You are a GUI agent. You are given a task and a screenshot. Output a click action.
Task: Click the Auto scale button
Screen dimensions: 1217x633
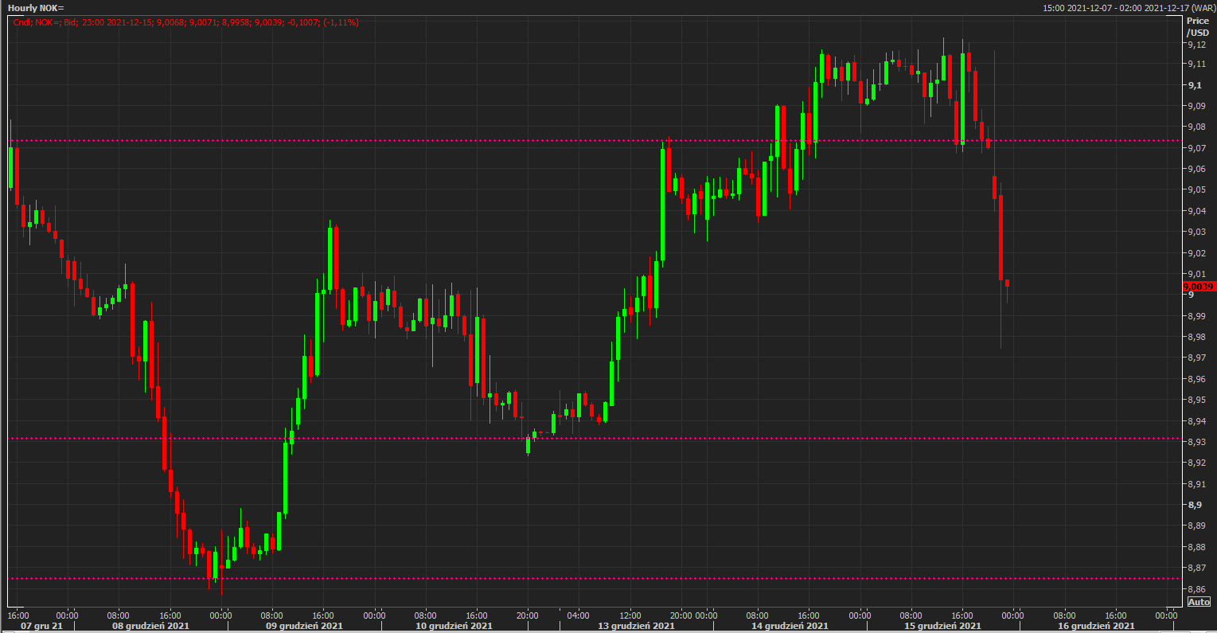click(1199, 602)
